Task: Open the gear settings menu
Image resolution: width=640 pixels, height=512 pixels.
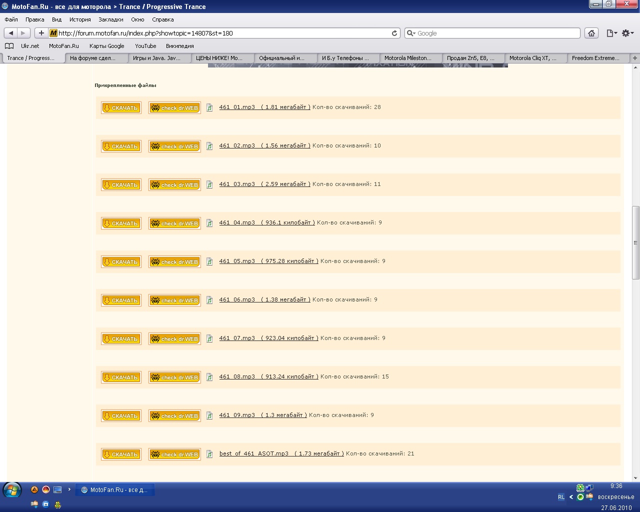Action: 627,33
